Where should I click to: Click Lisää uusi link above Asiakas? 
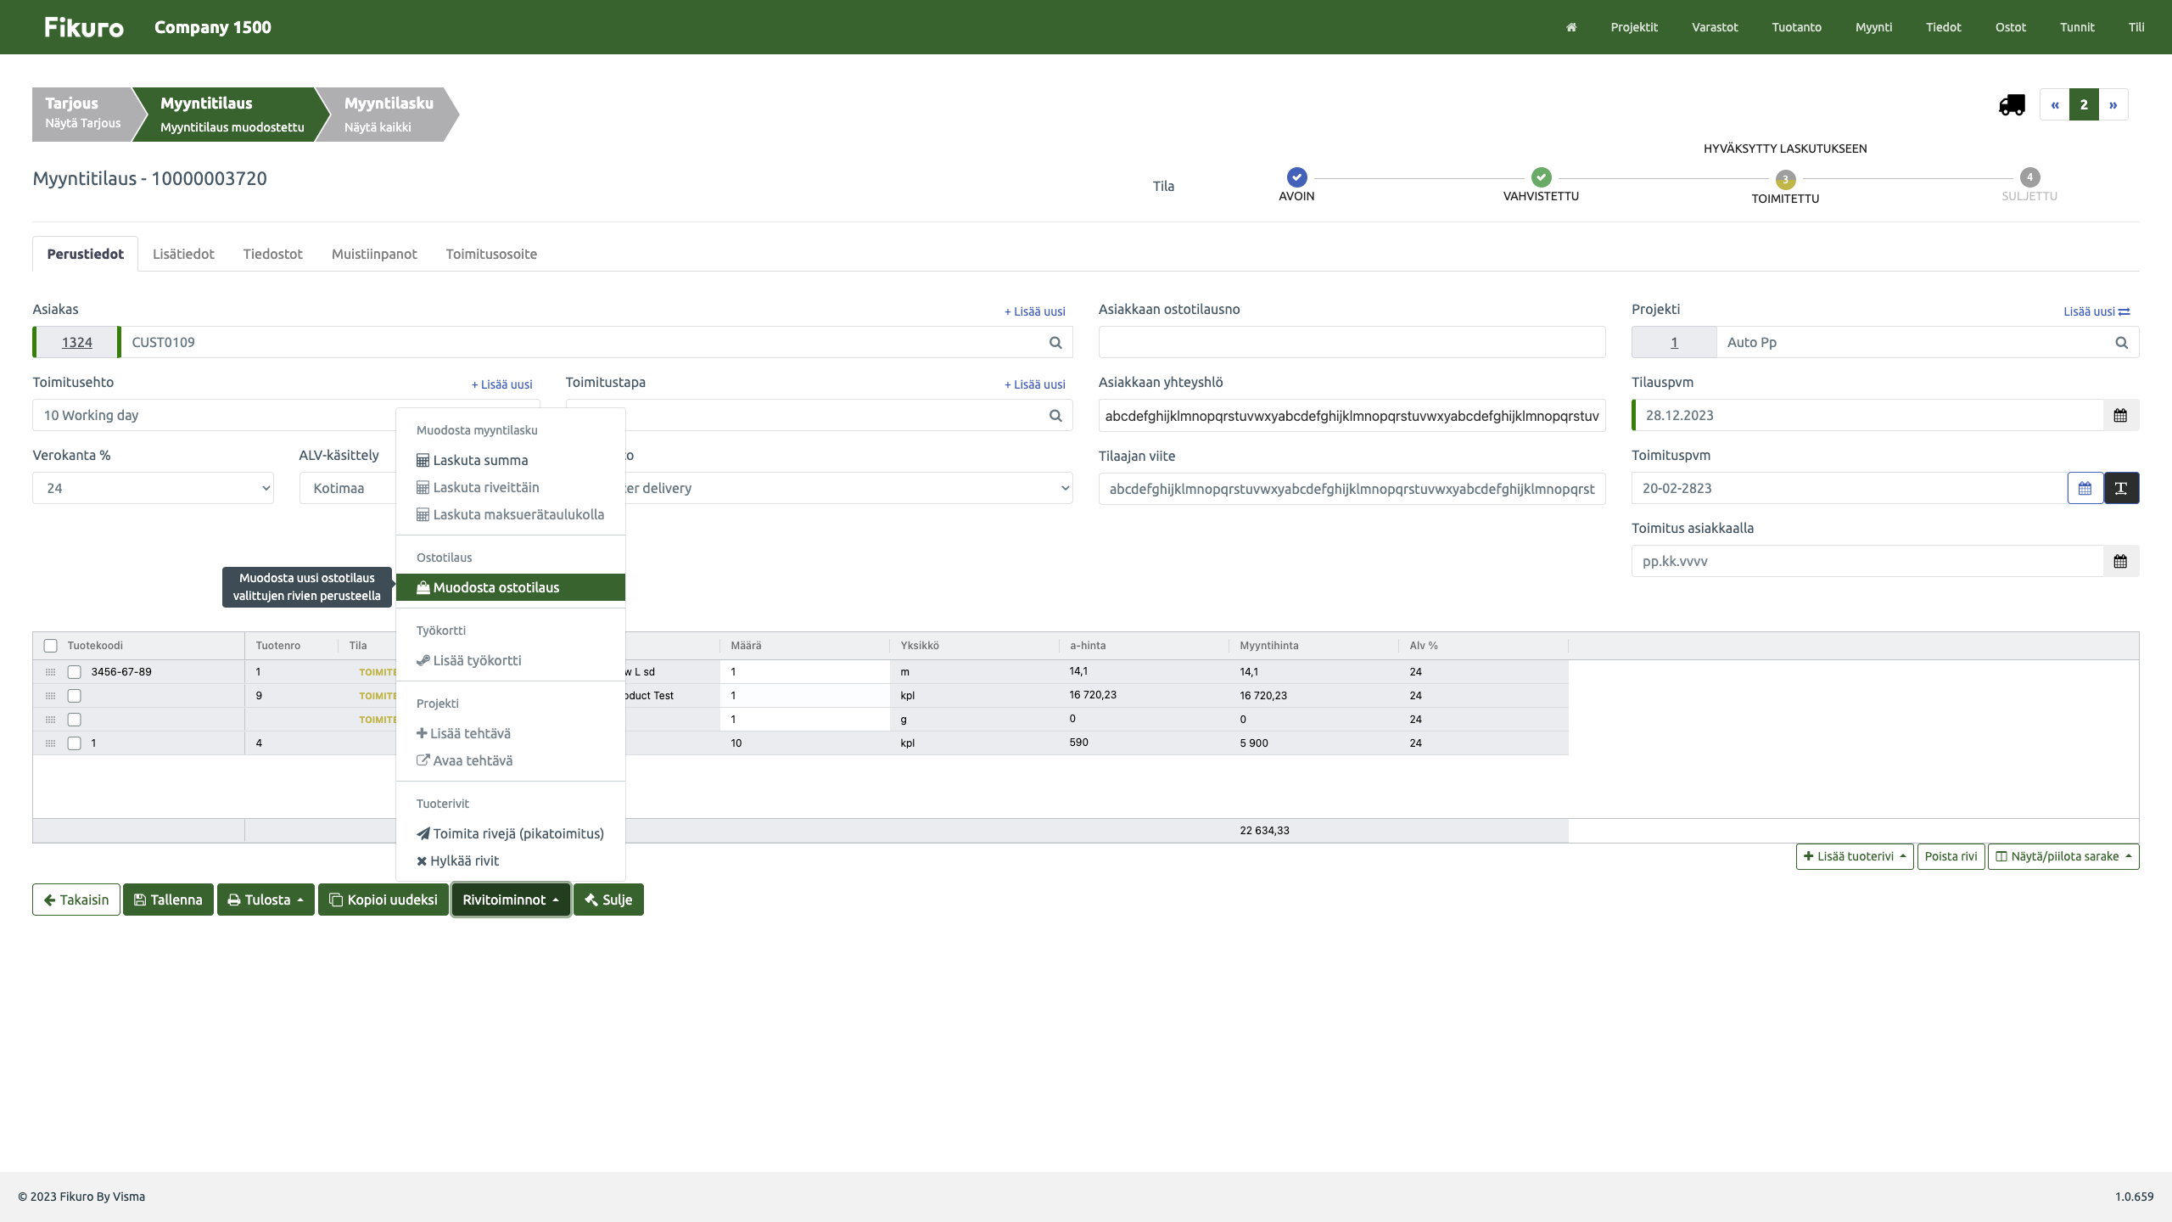point(1034,311)
